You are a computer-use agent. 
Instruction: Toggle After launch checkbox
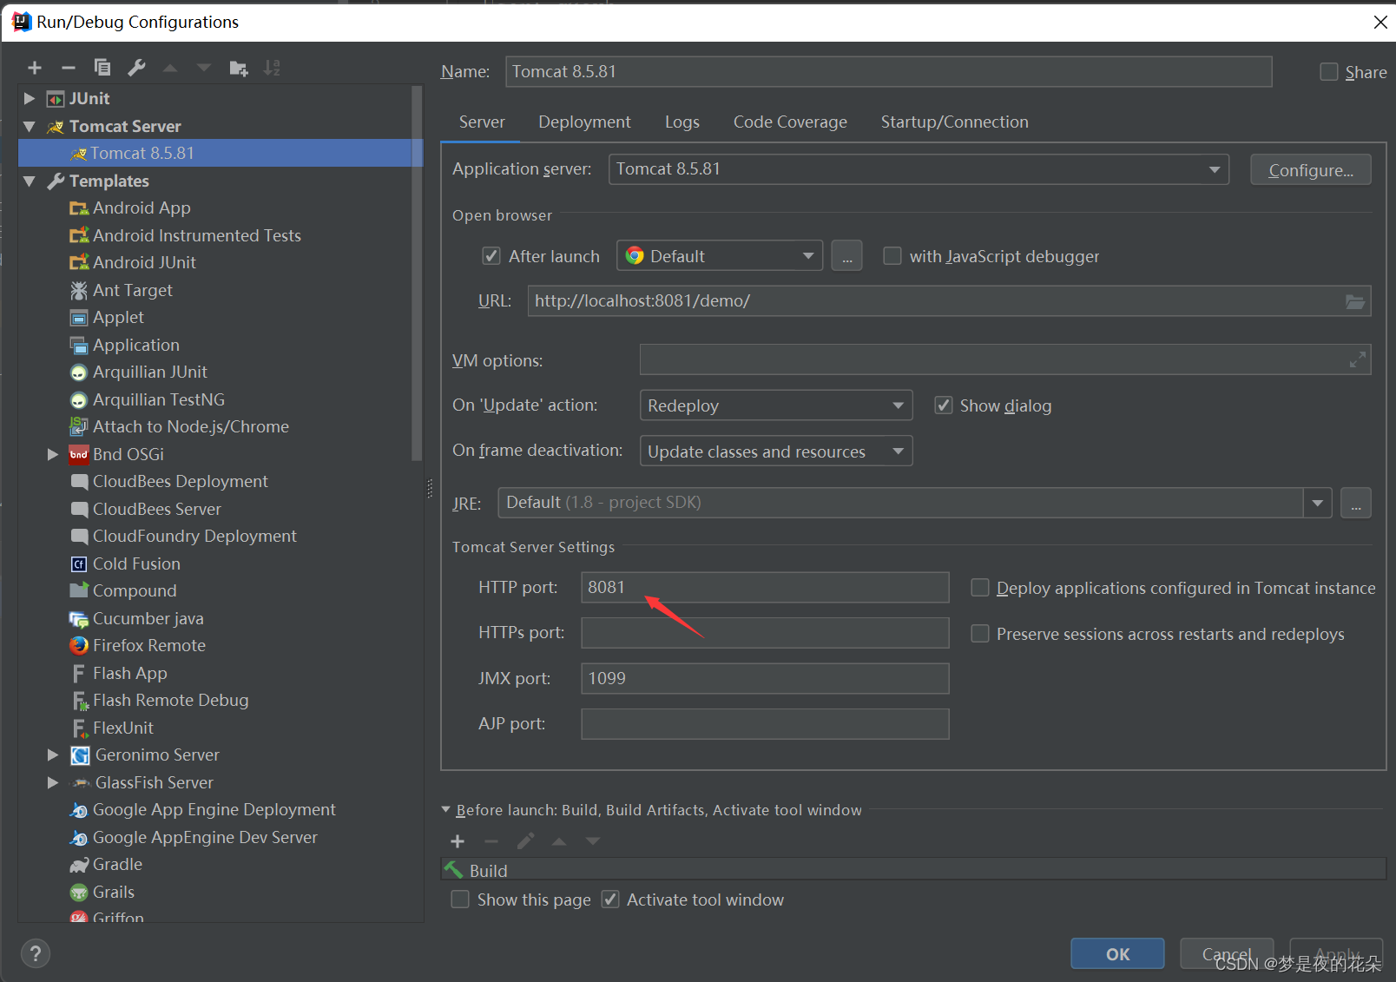click(491, 256)
